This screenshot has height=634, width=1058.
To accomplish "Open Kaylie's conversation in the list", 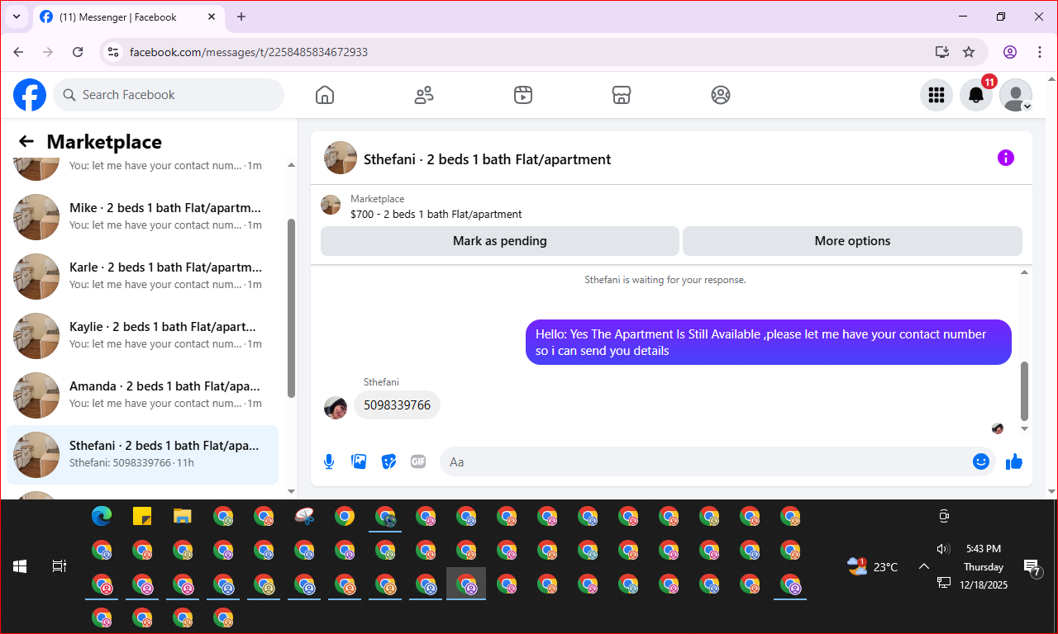I will click(143, 336).
